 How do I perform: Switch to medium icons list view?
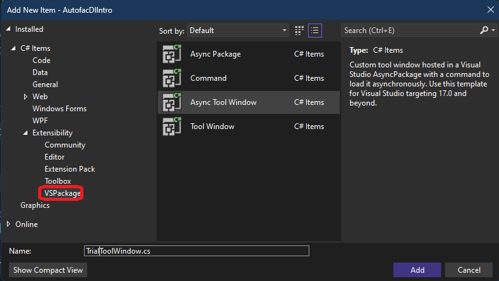click(x=314, y=31)
